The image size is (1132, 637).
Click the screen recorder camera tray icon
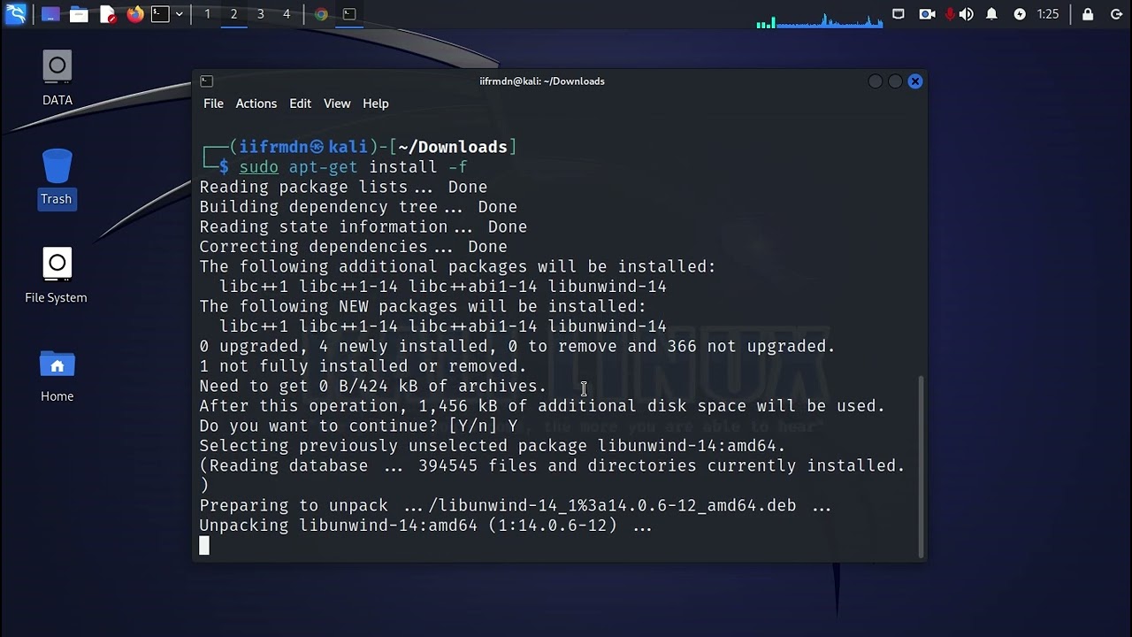[927, 14]
